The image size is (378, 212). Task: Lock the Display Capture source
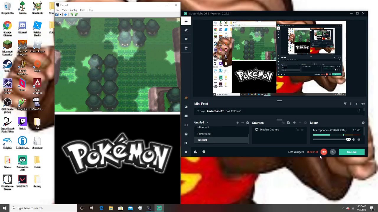(297, 130)
